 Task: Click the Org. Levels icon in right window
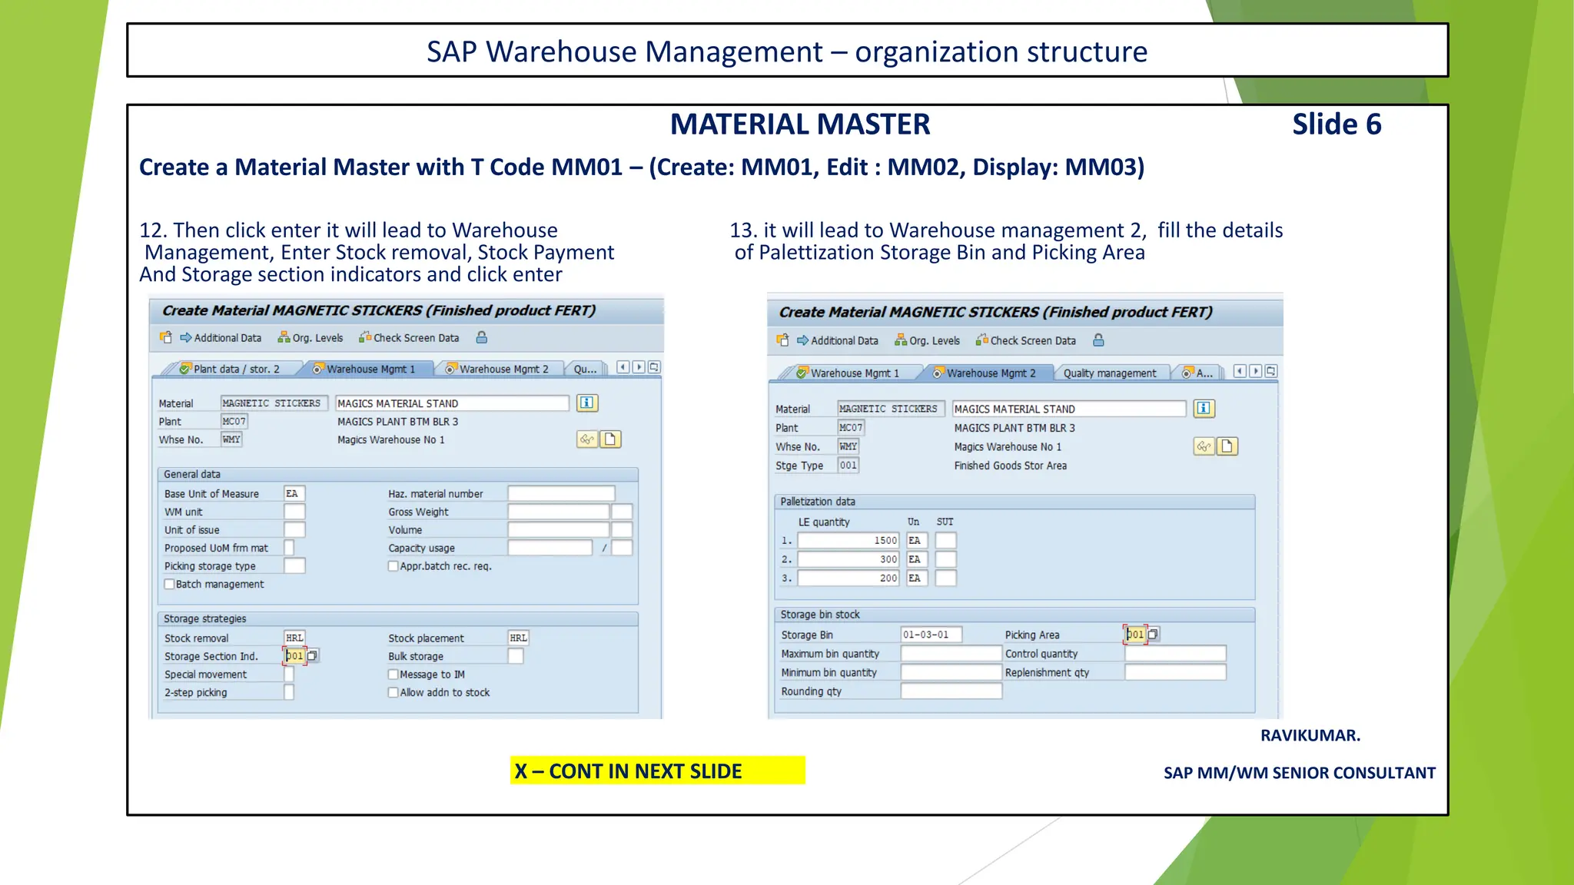[901, 340]
